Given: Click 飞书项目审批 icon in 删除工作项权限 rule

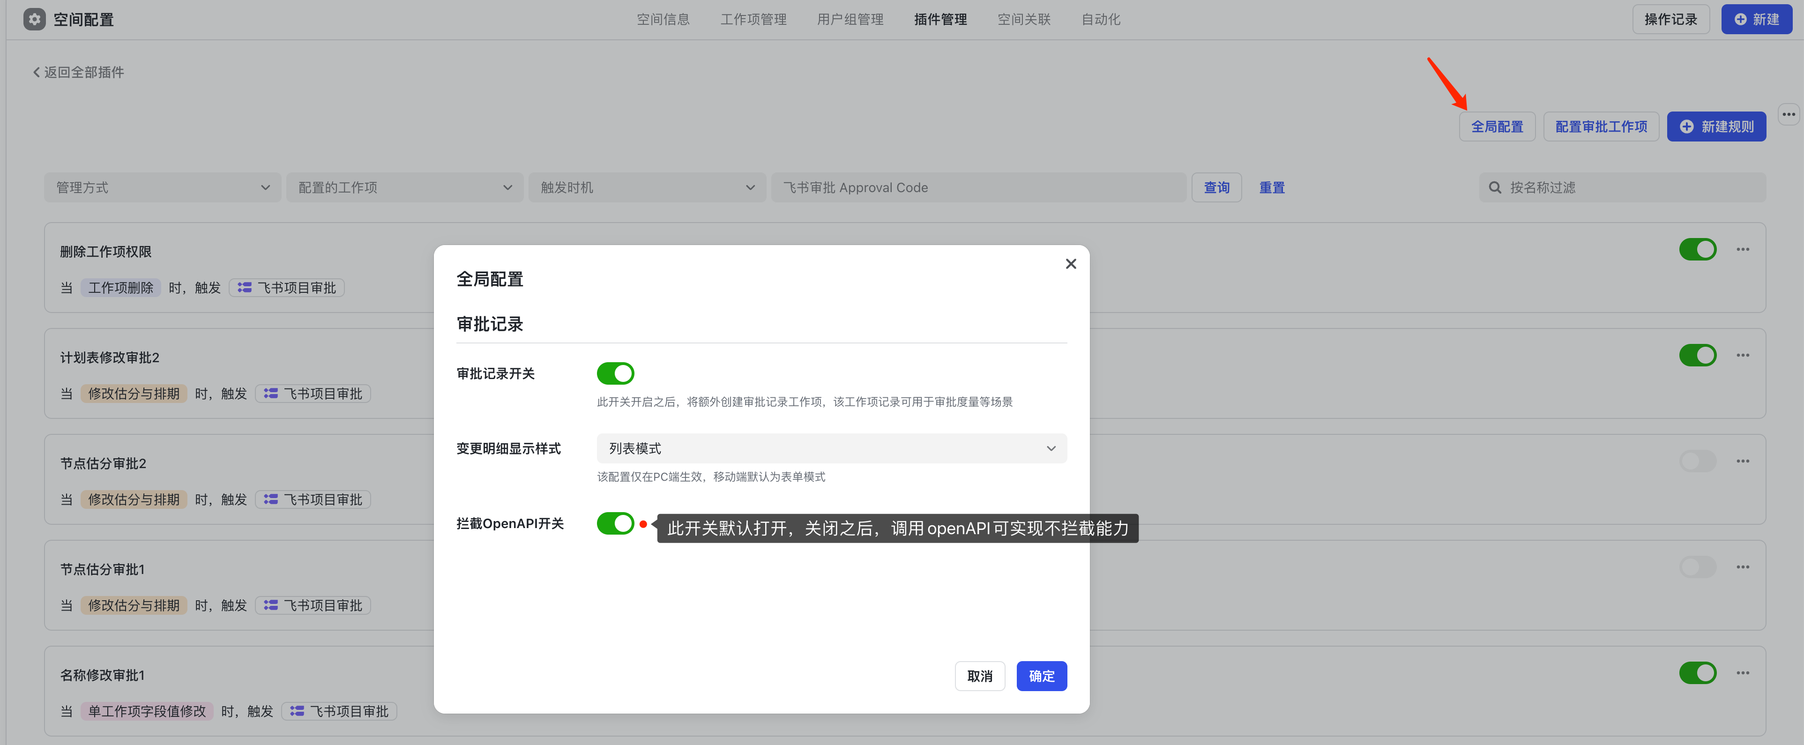Looking at the screenshot, I should coord(244,288).
